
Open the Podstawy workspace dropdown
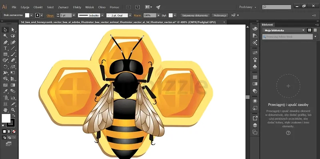tap(248, 7)
